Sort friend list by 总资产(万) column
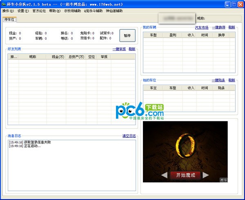The height and width of the screenshot is (200, 245). 76,57
